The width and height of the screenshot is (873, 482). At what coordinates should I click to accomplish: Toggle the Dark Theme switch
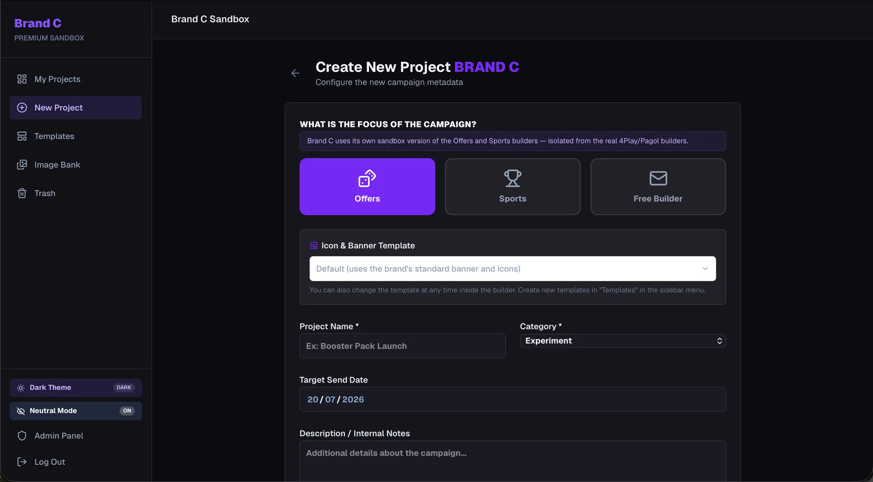76,388
